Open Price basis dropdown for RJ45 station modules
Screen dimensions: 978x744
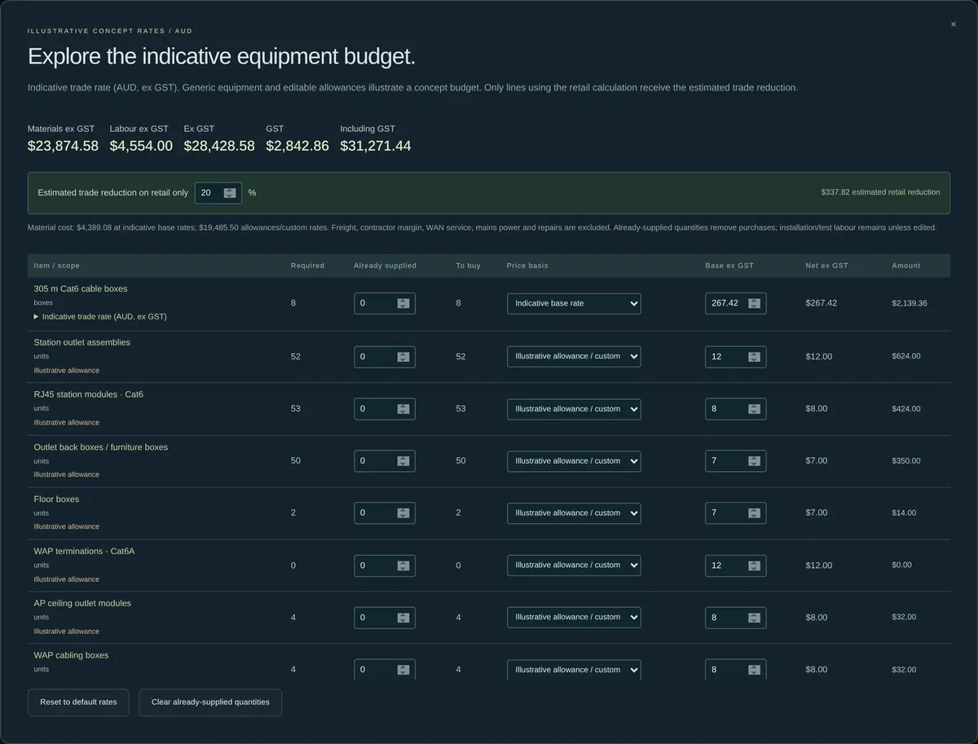coord(574,409)
